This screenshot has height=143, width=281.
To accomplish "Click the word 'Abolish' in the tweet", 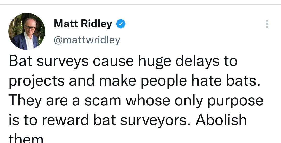I will (221, 120).
